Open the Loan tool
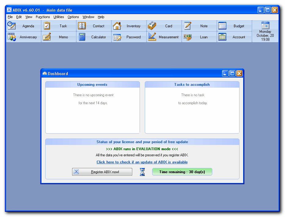The width and height of the screenshot is (285, 217). click(199, 37)
